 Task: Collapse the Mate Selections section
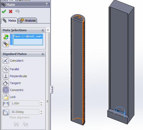coord(43,30)
